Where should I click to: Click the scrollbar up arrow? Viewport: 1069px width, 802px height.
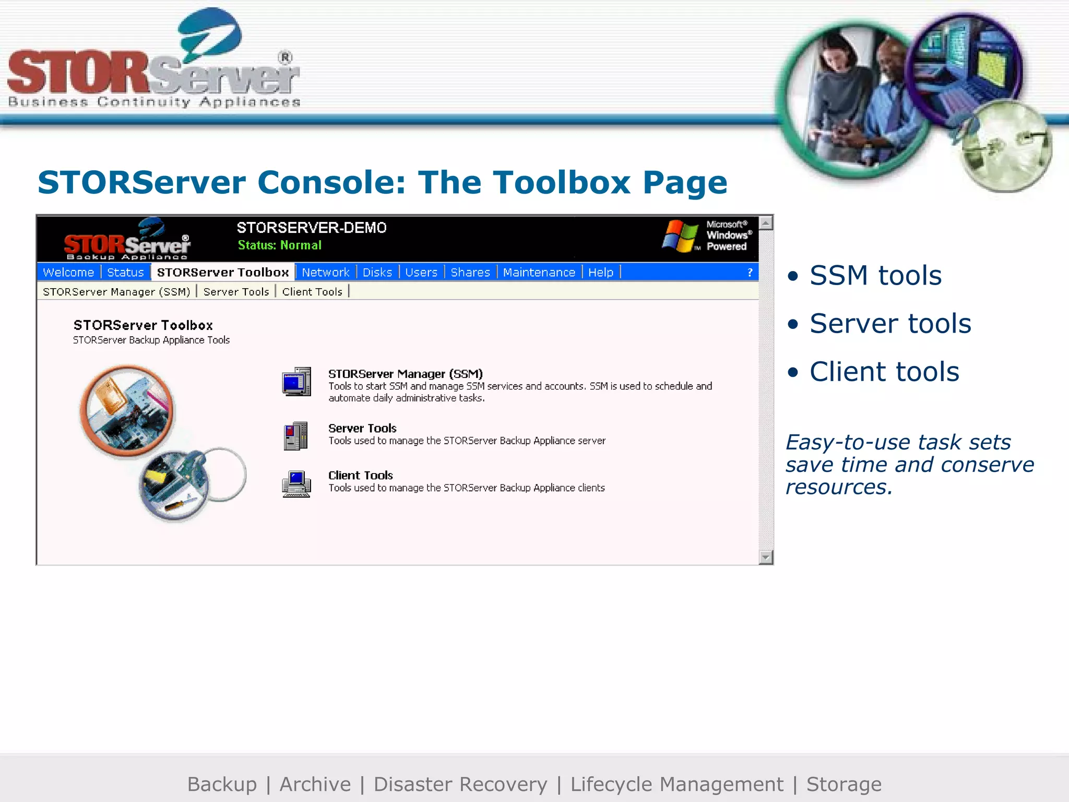tap(766, 223)
